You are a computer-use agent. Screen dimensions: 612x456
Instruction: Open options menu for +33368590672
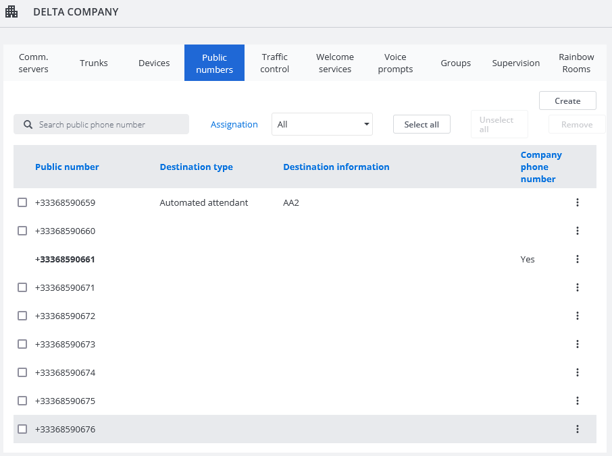point(578,316)
